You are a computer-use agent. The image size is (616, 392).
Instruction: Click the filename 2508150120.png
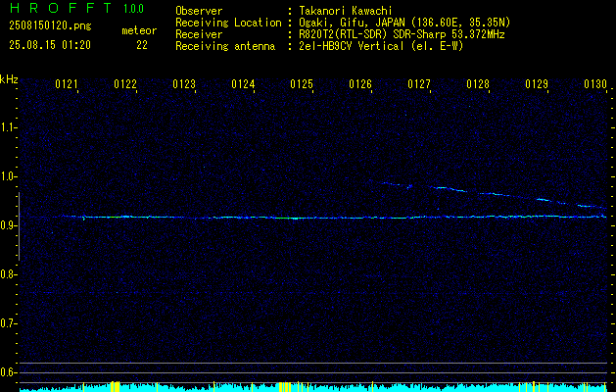point(50,26)
